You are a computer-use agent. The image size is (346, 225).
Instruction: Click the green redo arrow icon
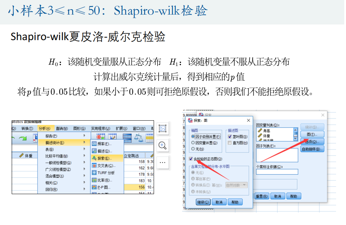(x=22, y=138)
